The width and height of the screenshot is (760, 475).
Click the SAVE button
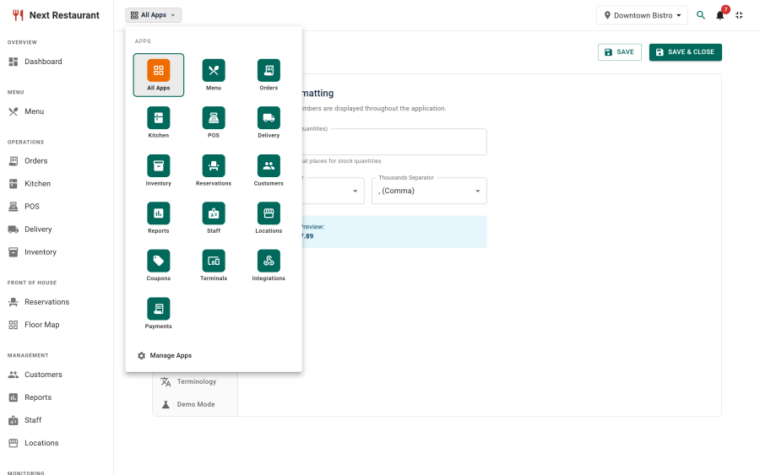pos(620,51)
